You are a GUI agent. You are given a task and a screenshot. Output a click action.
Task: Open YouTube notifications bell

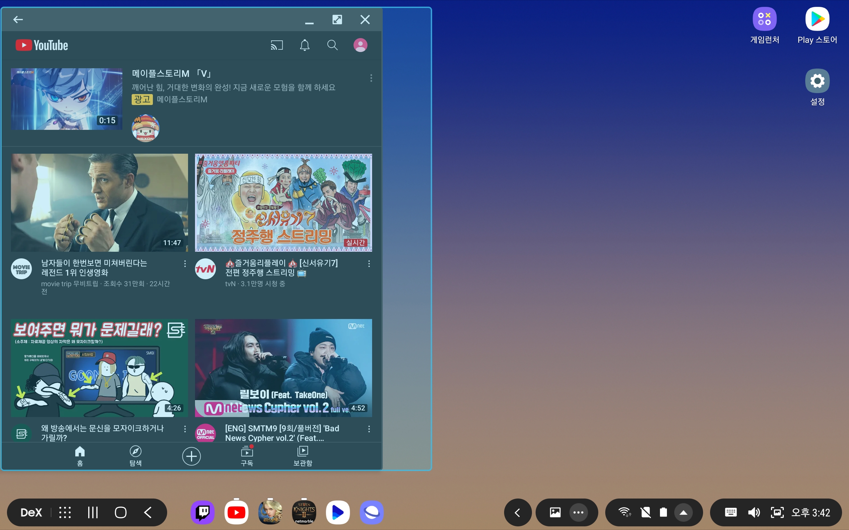tap(304, 45)
